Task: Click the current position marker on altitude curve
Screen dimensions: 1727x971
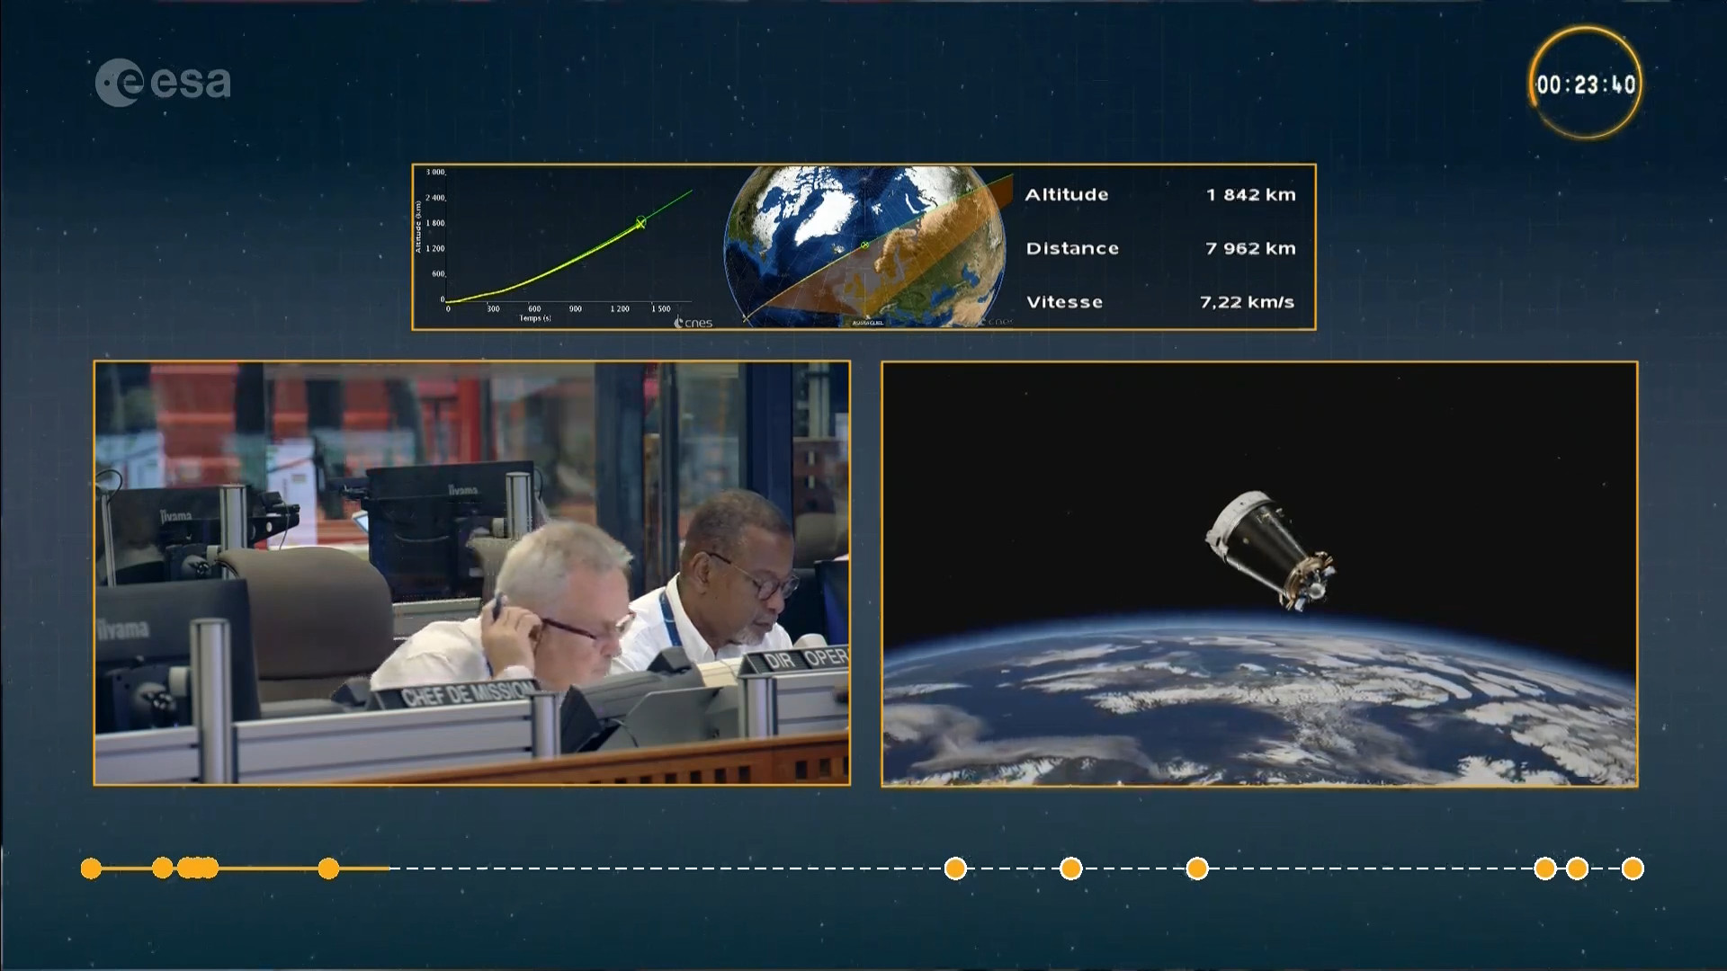Action: pyautogui.click(x=640, y=223)
